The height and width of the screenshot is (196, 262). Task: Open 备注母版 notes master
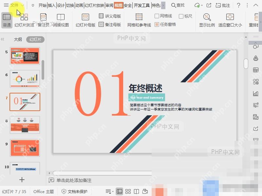tap(110, 25)
